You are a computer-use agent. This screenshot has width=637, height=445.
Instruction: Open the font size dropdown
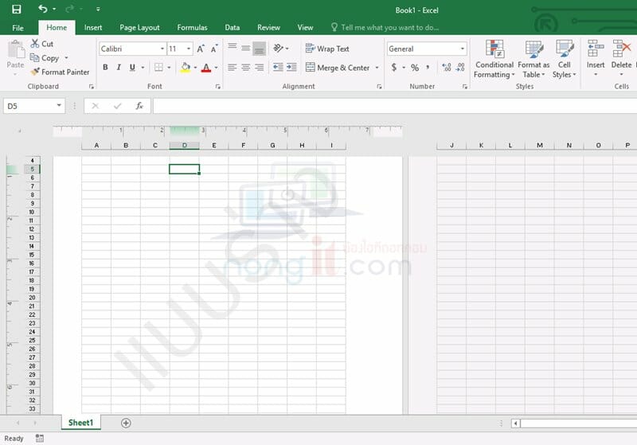pyautogui.click(x=189, y=49)
